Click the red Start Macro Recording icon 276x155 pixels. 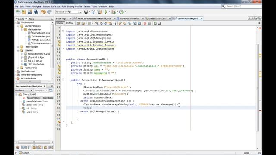click(145, 23)
